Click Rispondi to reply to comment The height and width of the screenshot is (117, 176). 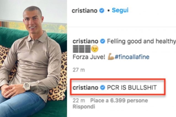point(84,107)
